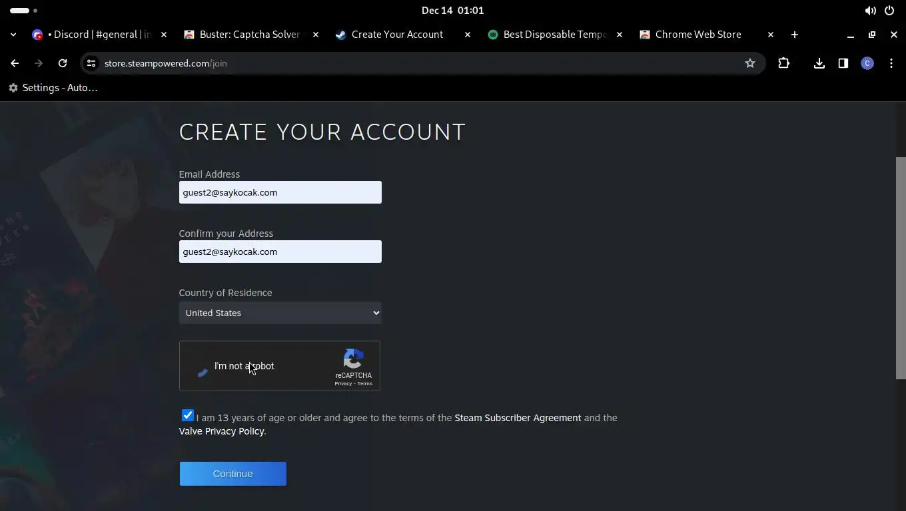Open a new browser tab

pyautogui.click(x=794, y=35)
